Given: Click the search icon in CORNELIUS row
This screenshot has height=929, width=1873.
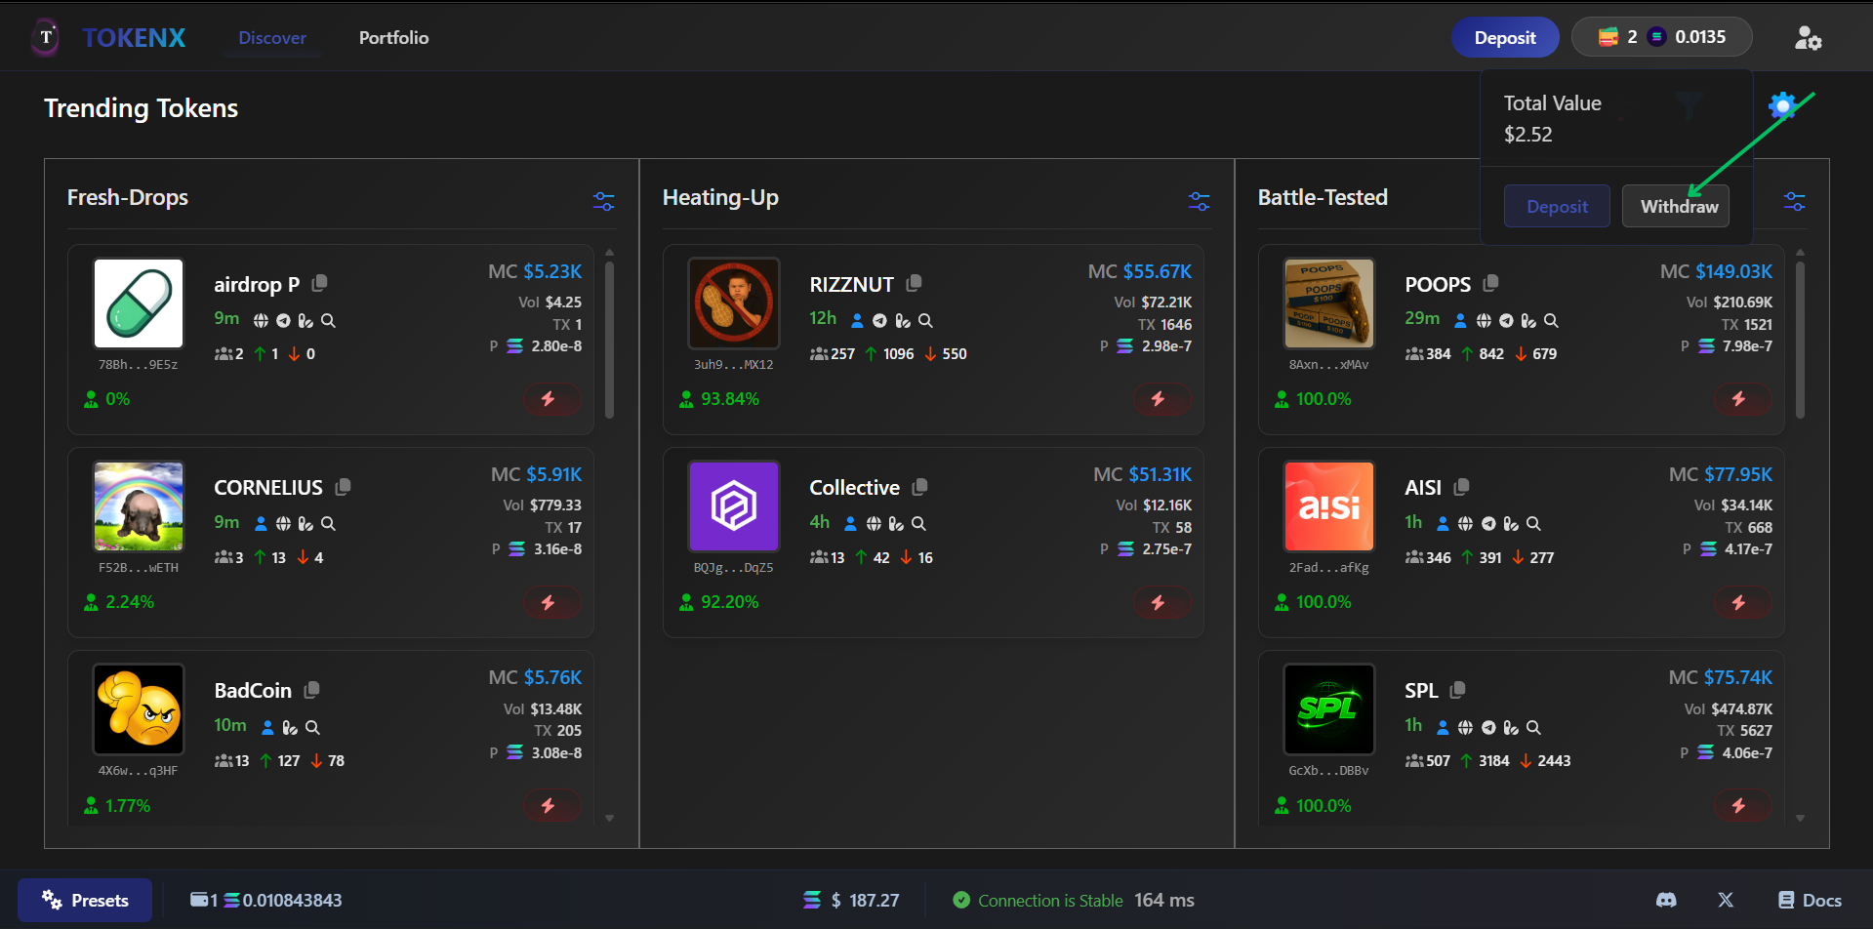Looking at the screenshot, I should (x=328, y=524).
